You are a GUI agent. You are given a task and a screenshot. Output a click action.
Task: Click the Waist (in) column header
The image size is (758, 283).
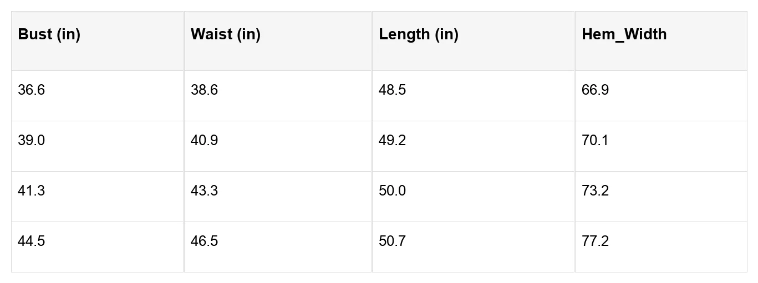278,41
